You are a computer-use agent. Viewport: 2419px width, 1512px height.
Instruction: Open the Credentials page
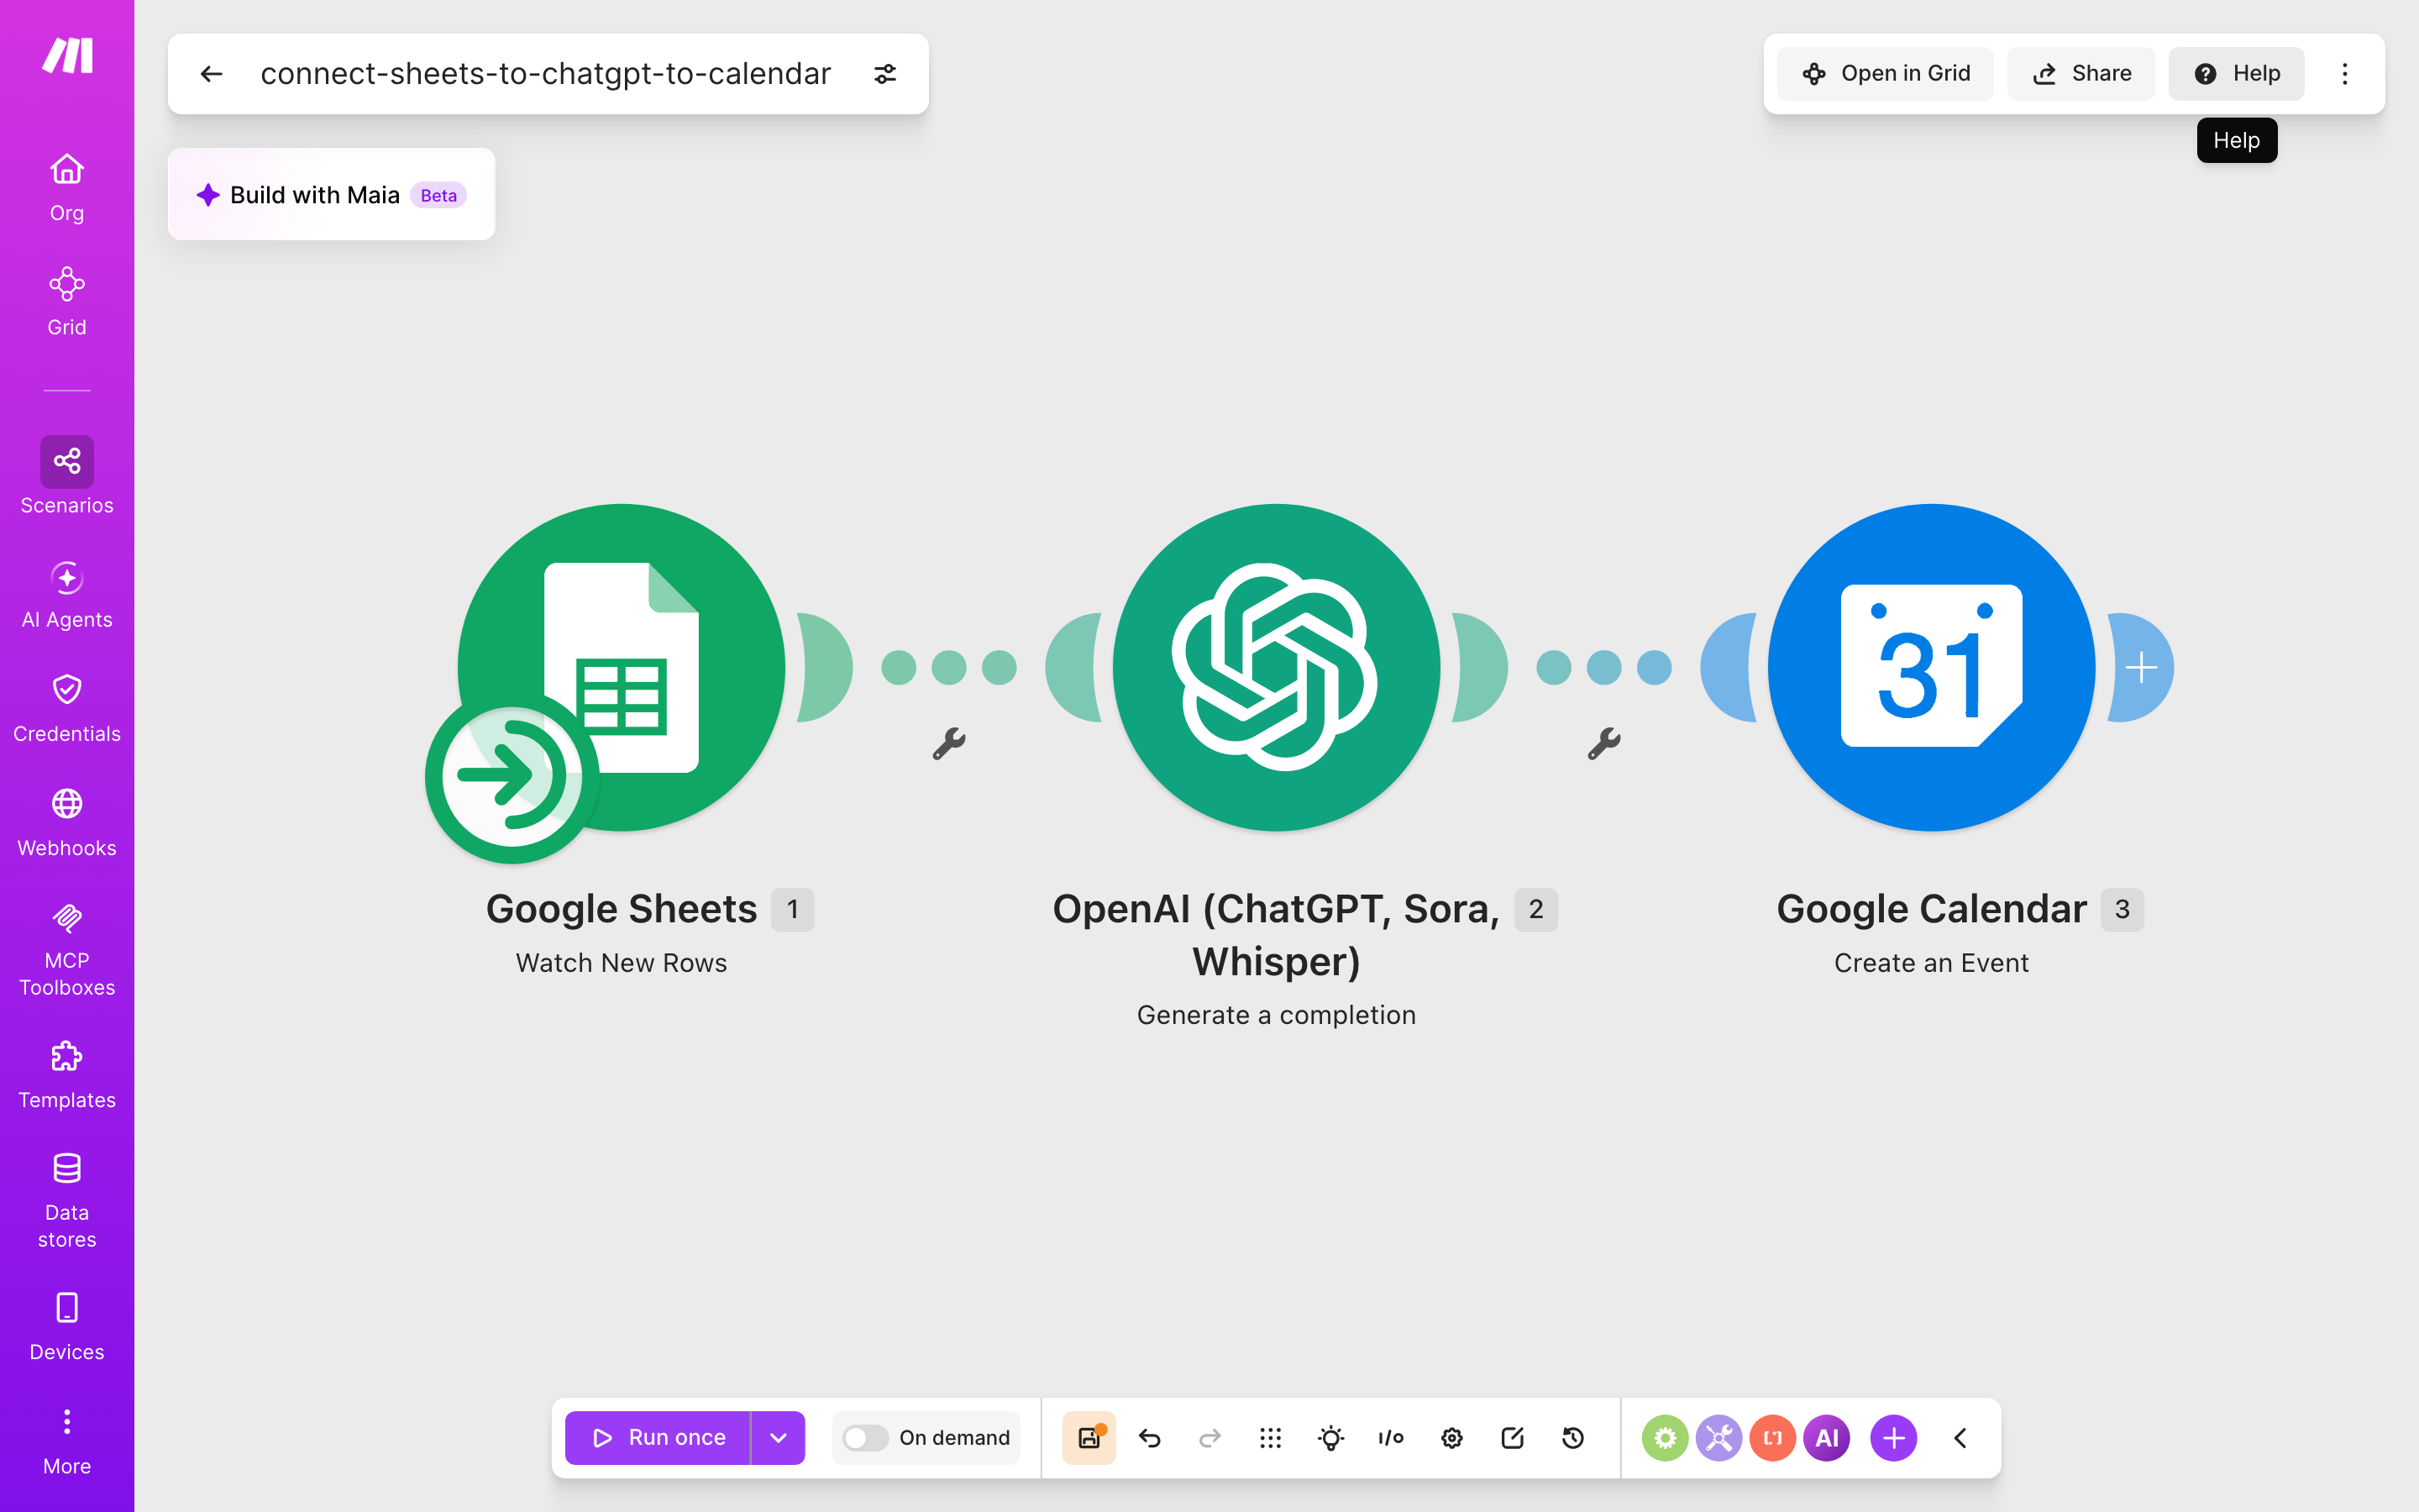tap(67, 708)
